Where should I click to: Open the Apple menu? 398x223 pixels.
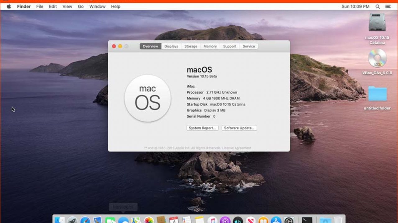(9, 7)
